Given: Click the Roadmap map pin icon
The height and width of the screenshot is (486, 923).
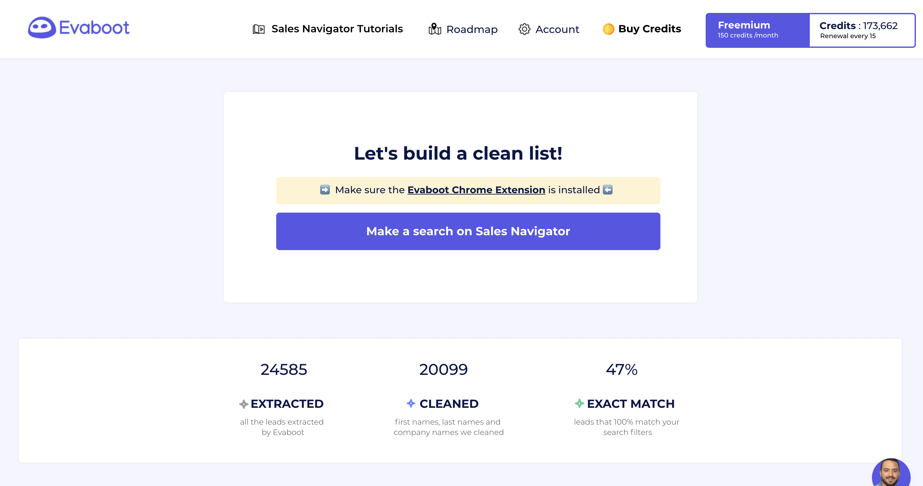Looking at the screenshot, I should tap(434, 29).
